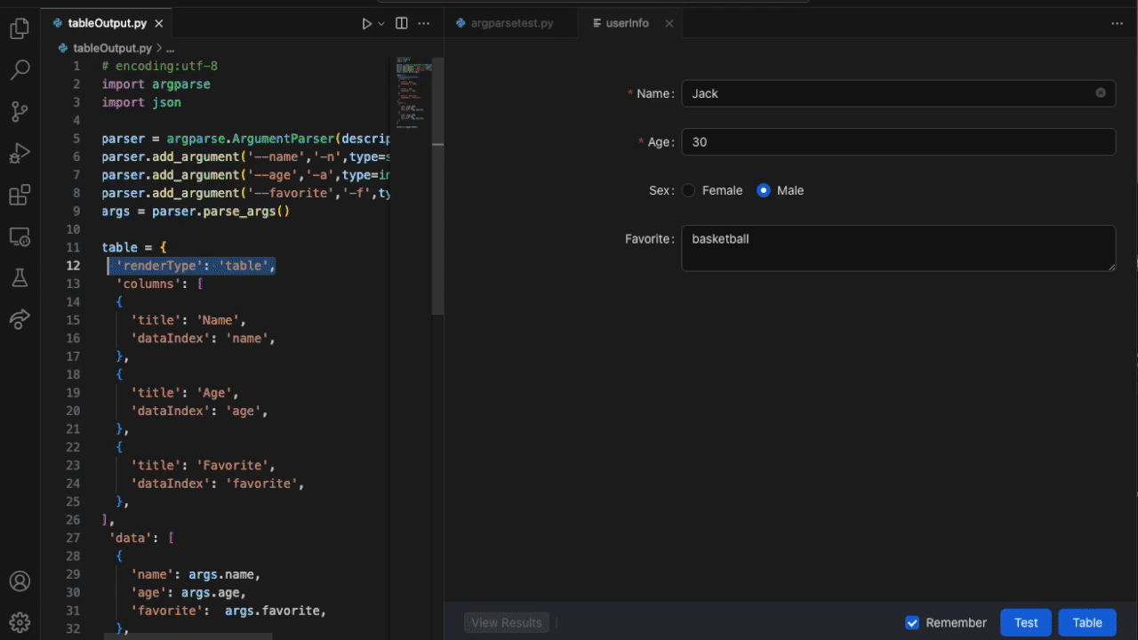Click the 'age': args.age code line
This screenshot has width=1138, height=640.
coord(188,592)
